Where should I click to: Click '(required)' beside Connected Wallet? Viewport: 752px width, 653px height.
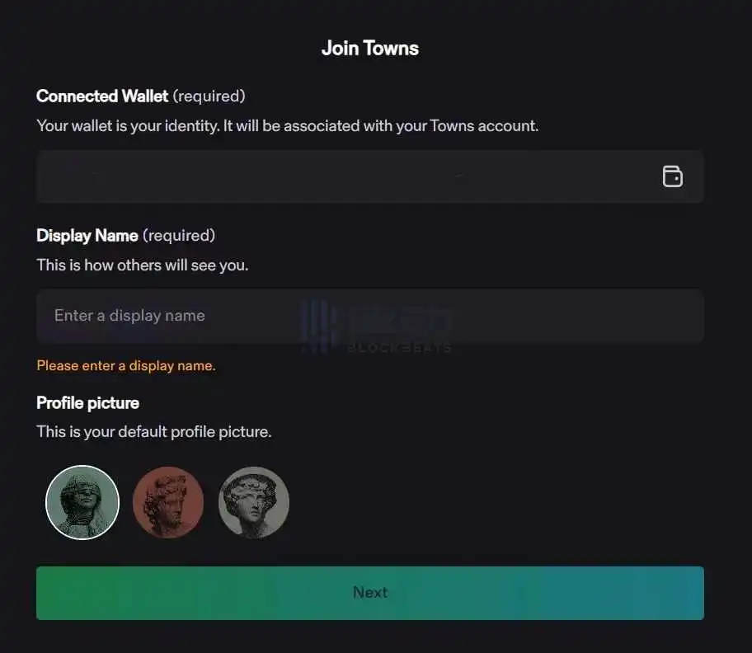coord(209,96)
